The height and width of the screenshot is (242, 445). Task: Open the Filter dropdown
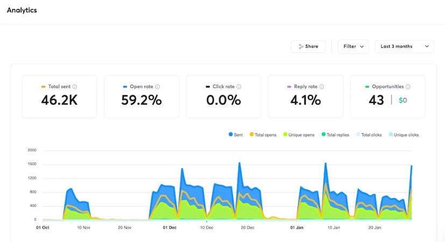click(353, 47)
